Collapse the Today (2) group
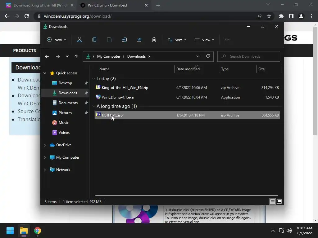The image size is (318, 238). pyautogui.click(x=93, y=79)
